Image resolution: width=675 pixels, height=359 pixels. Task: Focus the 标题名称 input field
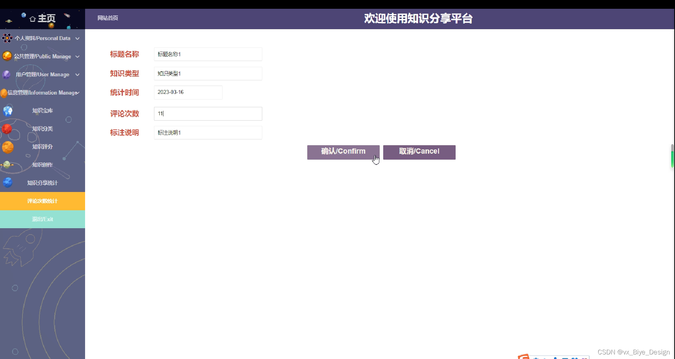tap(208, 54)
